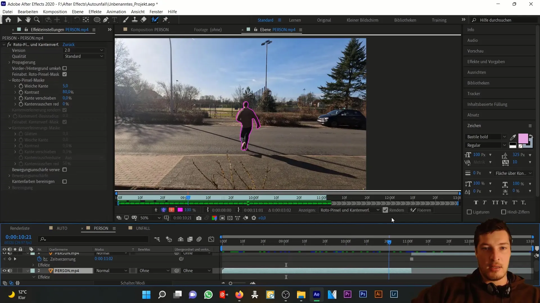540x303 pixels.
Task: Enable Kantenfarben bereinigen checkbox
Action: click(65, 182)
